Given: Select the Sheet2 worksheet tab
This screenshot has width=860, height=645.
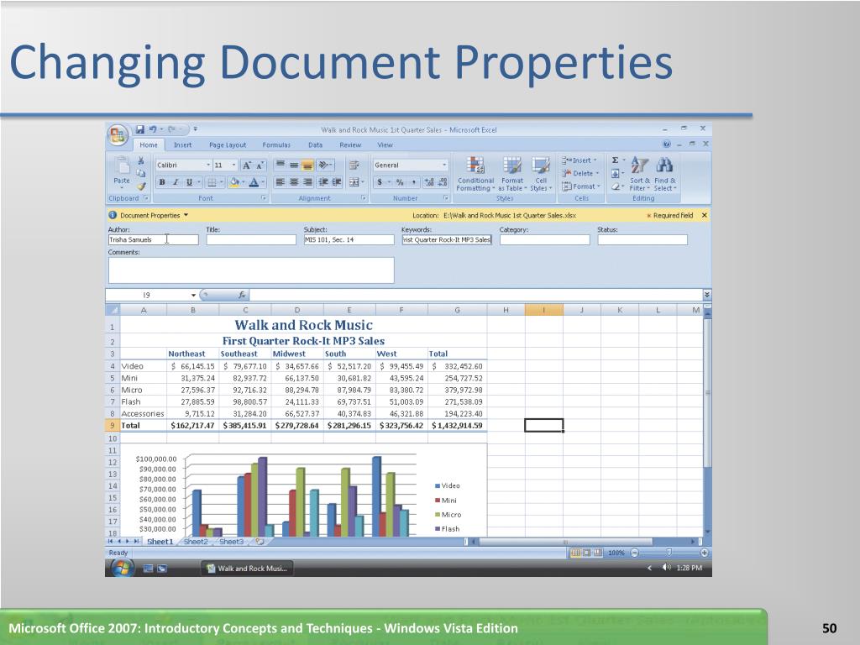Looking at the screenshot, I should click(196, 542).
